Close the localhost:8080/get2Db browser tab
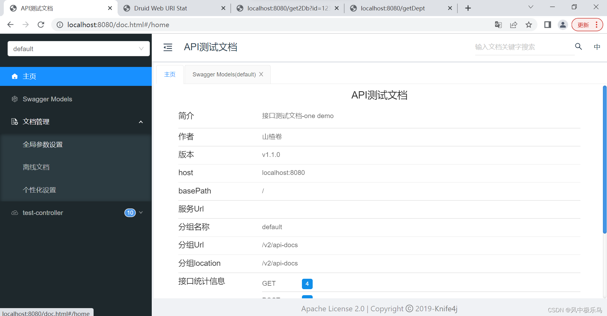 pyautogui.click(x=337, y=8)
